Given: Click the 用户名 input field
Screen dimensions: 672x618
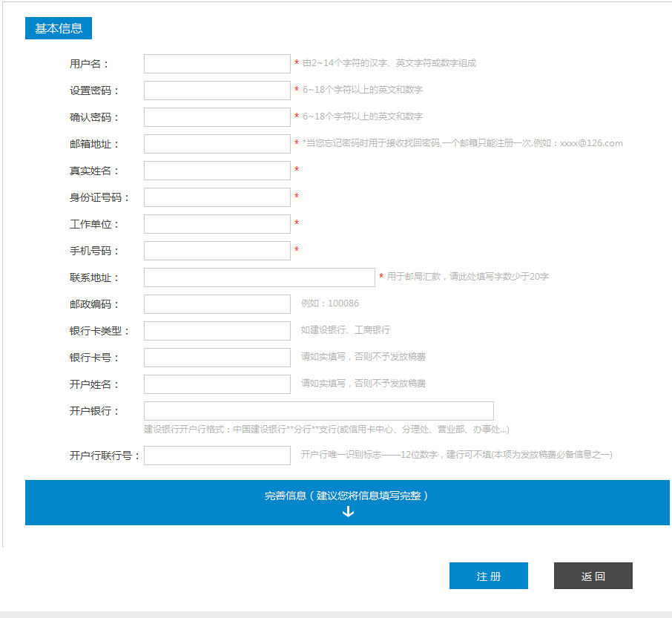Looking at the screenshot, I should (x=217, y=64).
